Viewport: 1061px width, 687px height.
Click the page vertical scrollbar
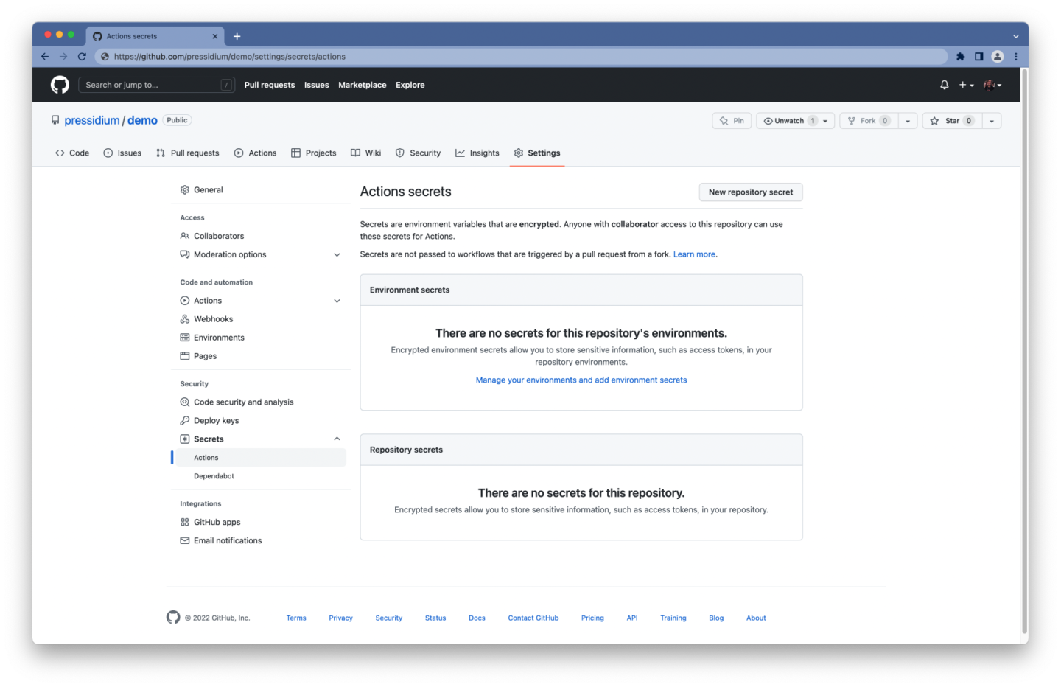click(1024, 351)
